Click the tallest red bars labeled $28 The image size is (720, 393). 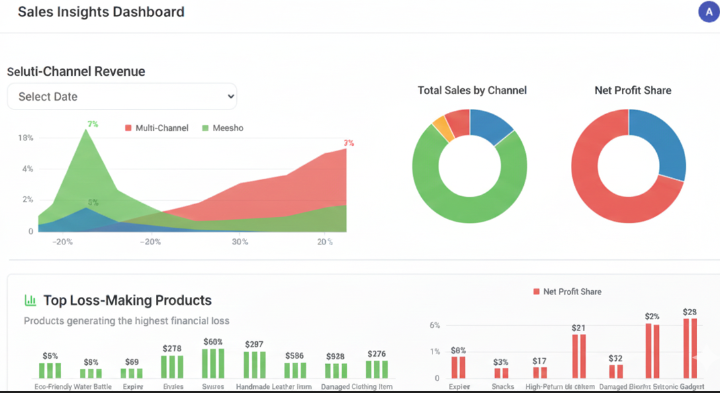click(690, 349)
